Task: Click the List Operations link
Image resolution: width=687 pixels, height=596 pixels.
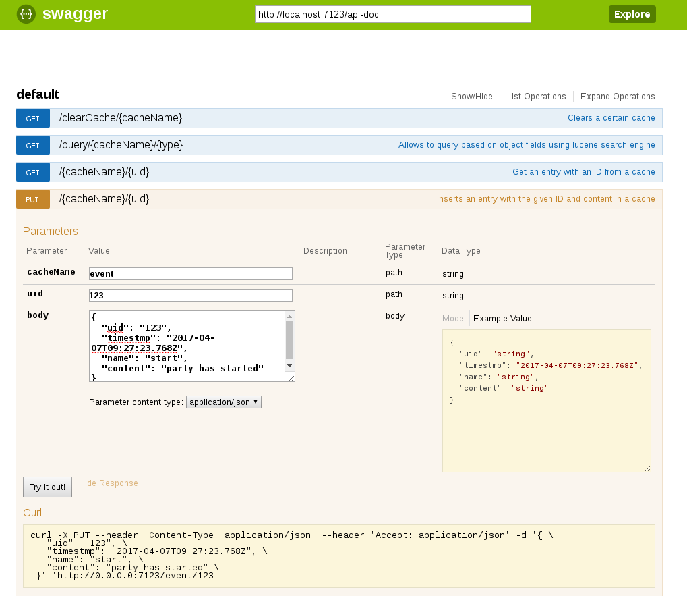Action: point(536,97)
